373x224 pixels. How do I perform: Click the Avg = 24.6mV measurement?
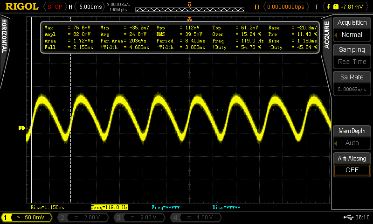124,34
